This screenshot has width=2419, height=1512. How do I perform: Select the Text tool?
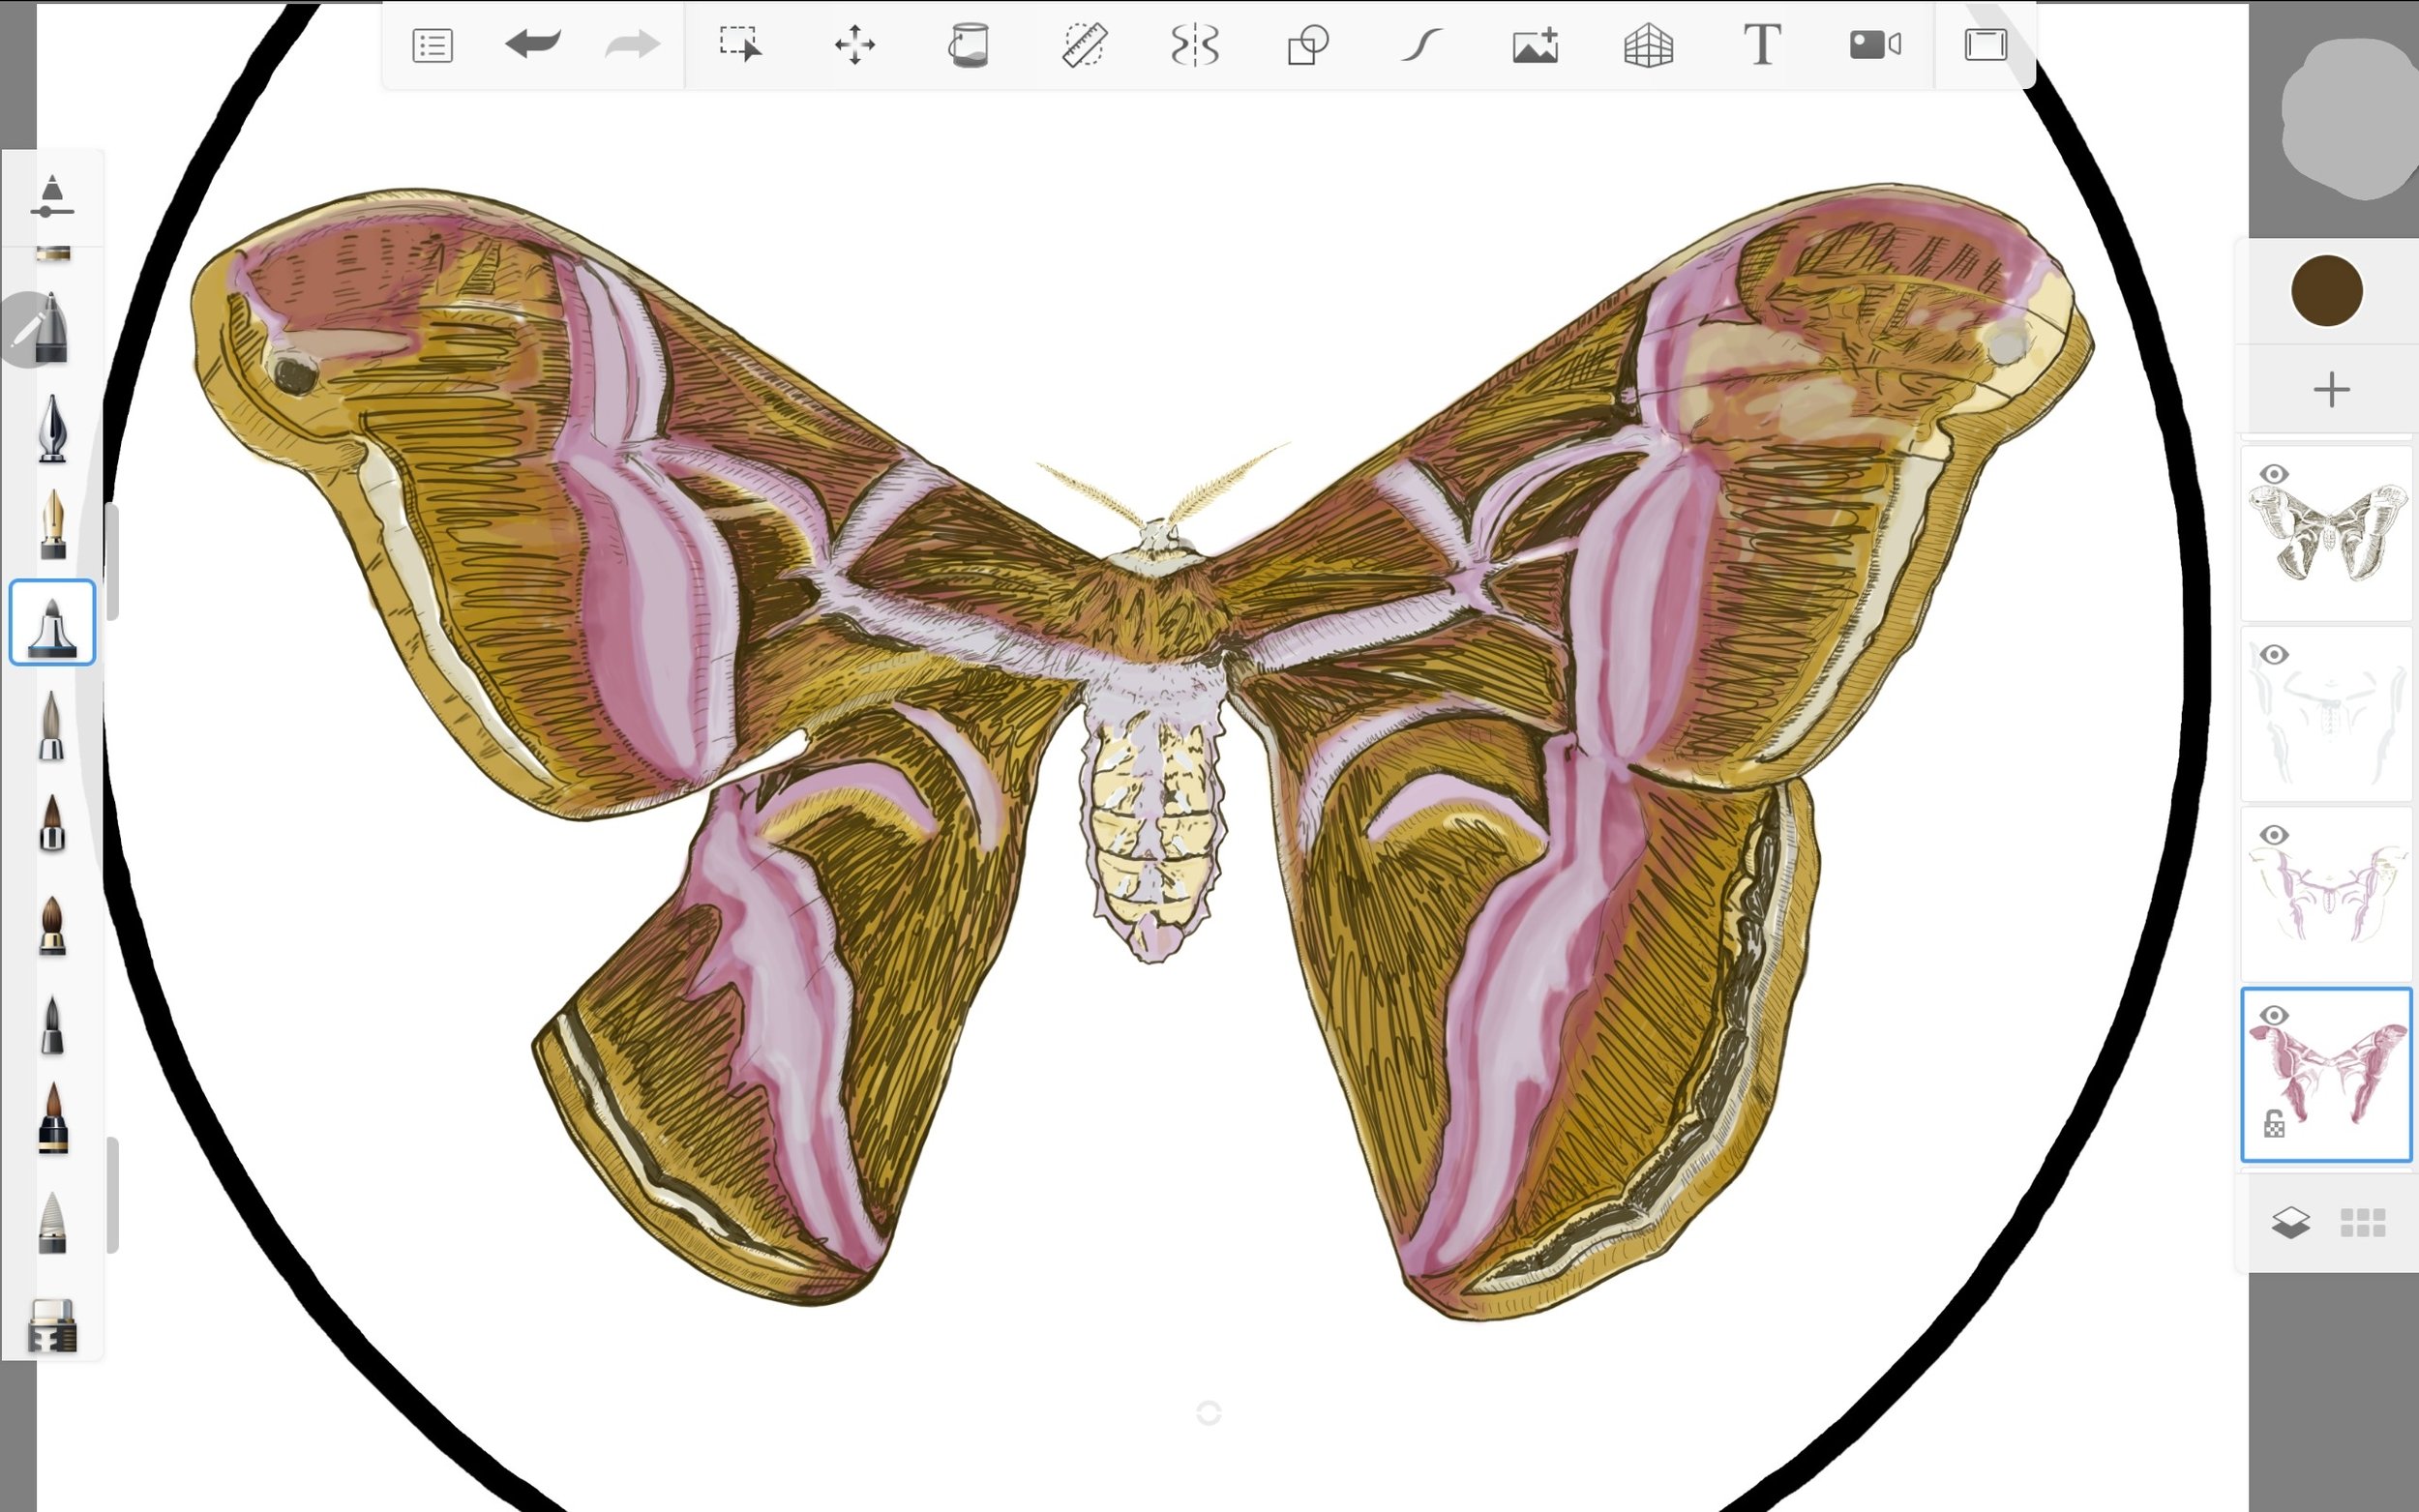pyautogui.click(x=1762, y=45)
